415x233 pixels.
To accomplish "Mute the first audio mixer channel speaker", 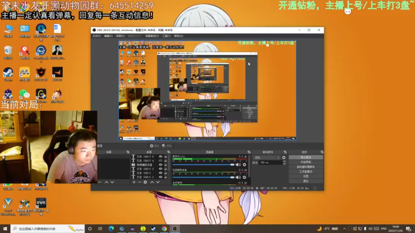I will pyautogui.click(x=238, y=165).
